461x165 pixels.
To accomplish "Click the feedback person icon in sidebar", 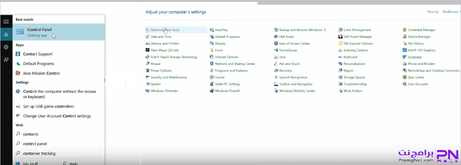I will [6, 60].
